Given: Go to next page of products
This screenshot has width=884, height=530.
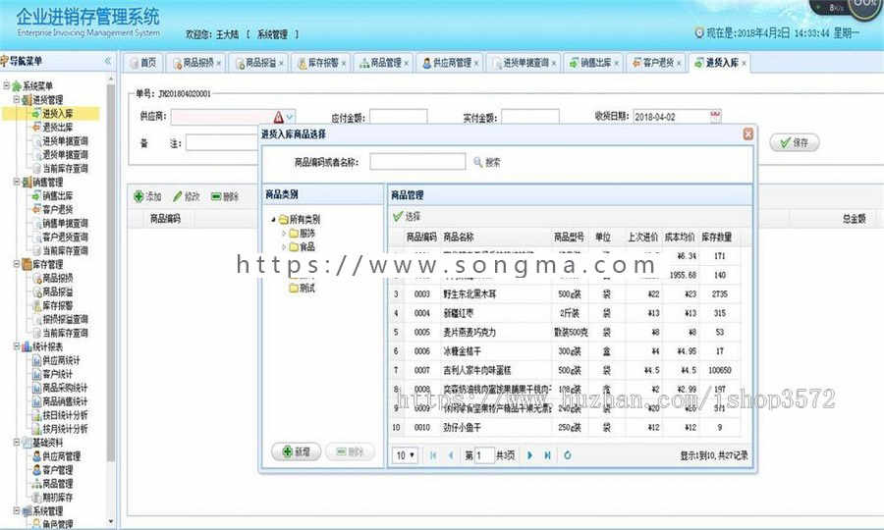Looking at the screenshot, I should pos(529,455).
